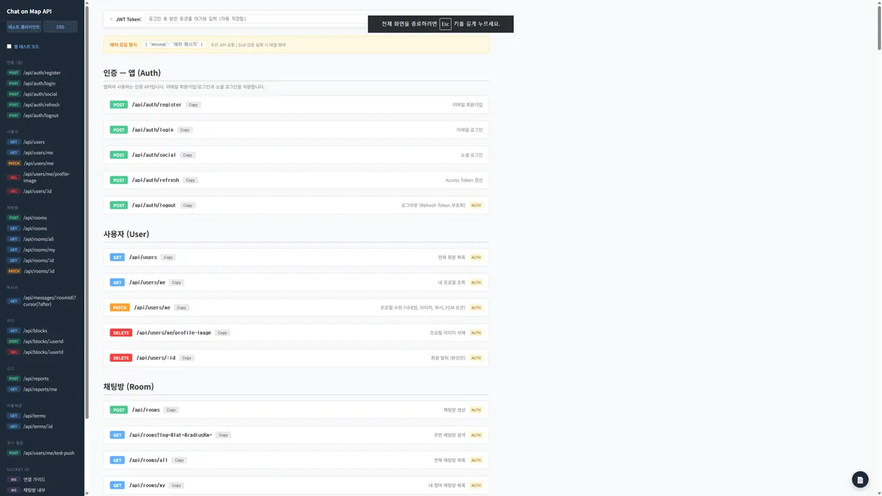Open the 테스트 클라이언트 button in sidebar
This screenshot has width=882, height=496.
pos(23,27)
